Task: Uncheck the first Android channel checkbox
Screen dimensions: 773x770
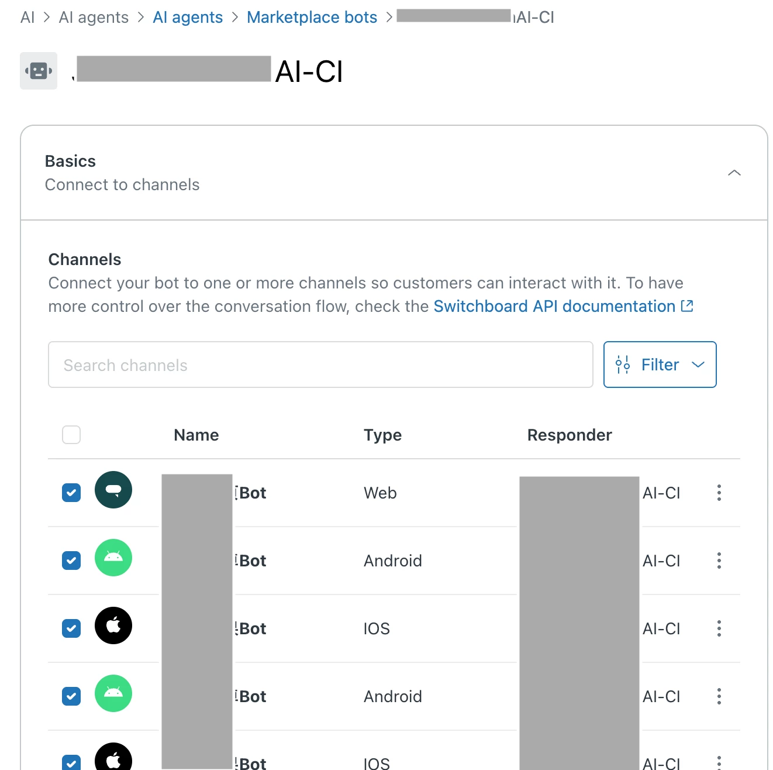Action: point(71,561)
